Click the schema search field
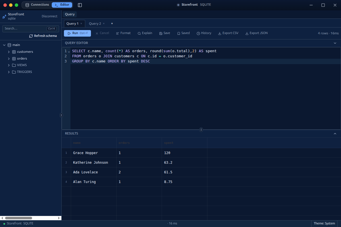The height and width of the screenshot is (227, 341). point(31,29)
